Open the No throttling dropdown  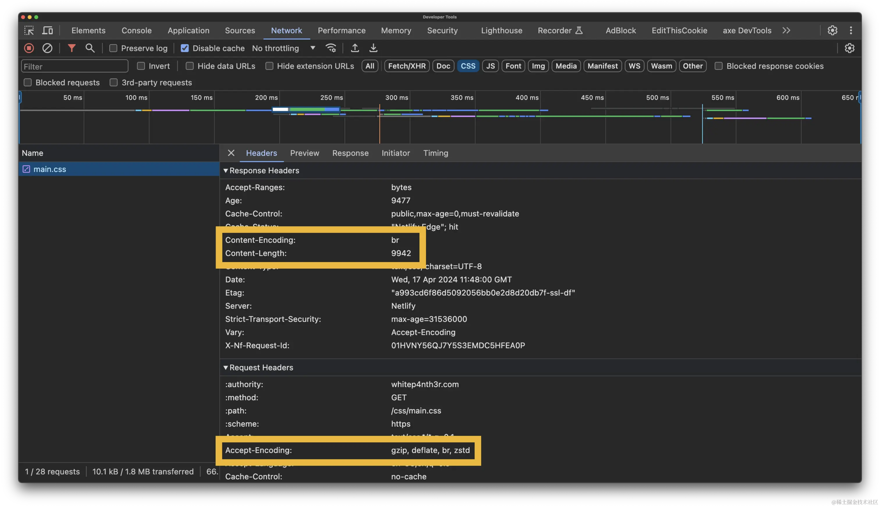[283, 48]
